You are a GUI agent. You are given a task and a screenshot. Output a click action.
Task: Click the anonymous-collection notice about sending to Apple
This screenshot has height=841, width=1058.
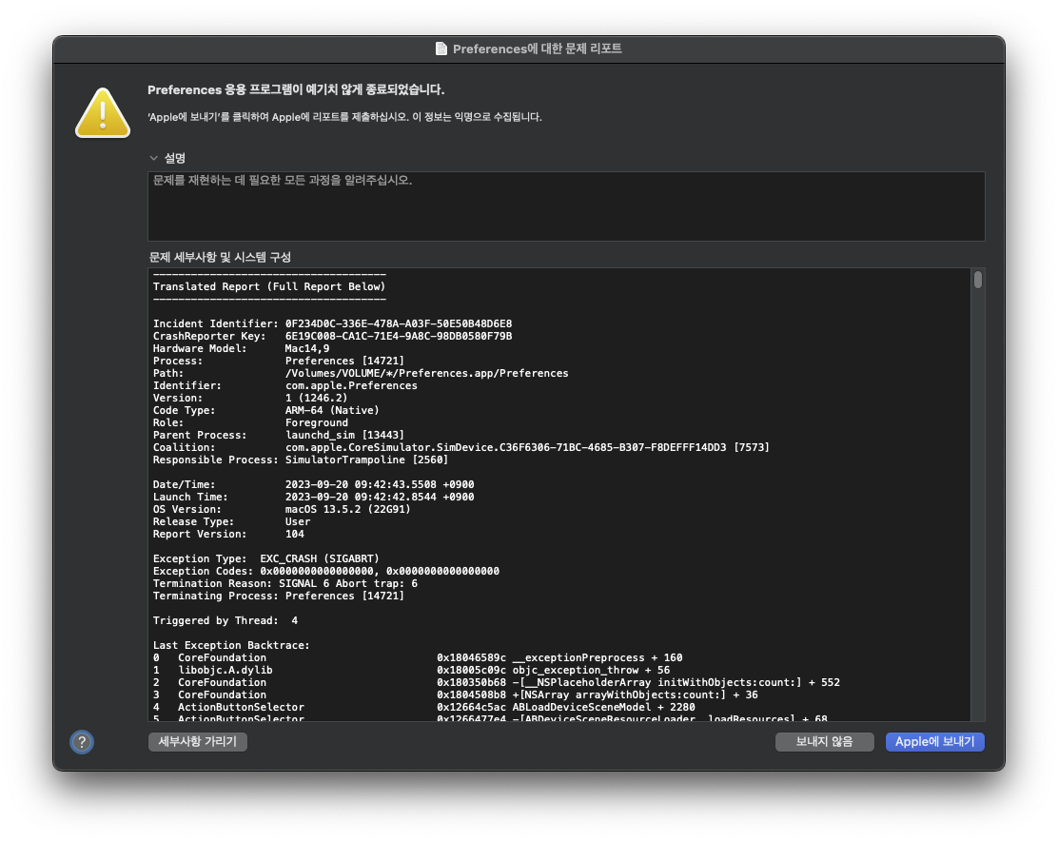pyautogui.click(x=344, y=117)
